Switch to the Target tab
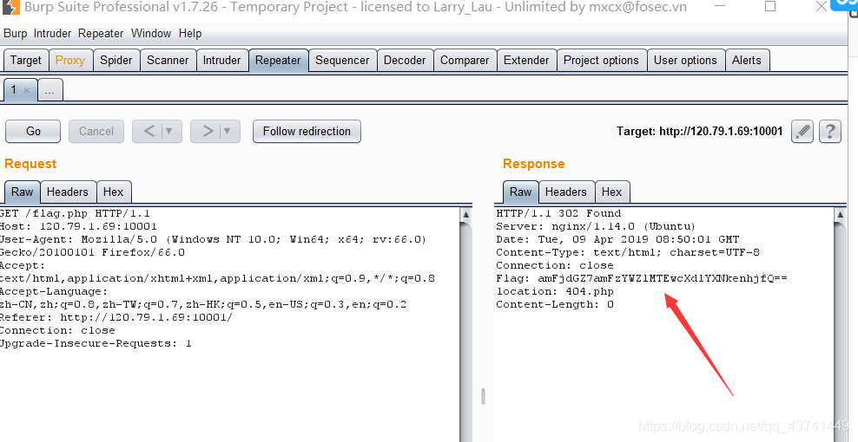 26,60
